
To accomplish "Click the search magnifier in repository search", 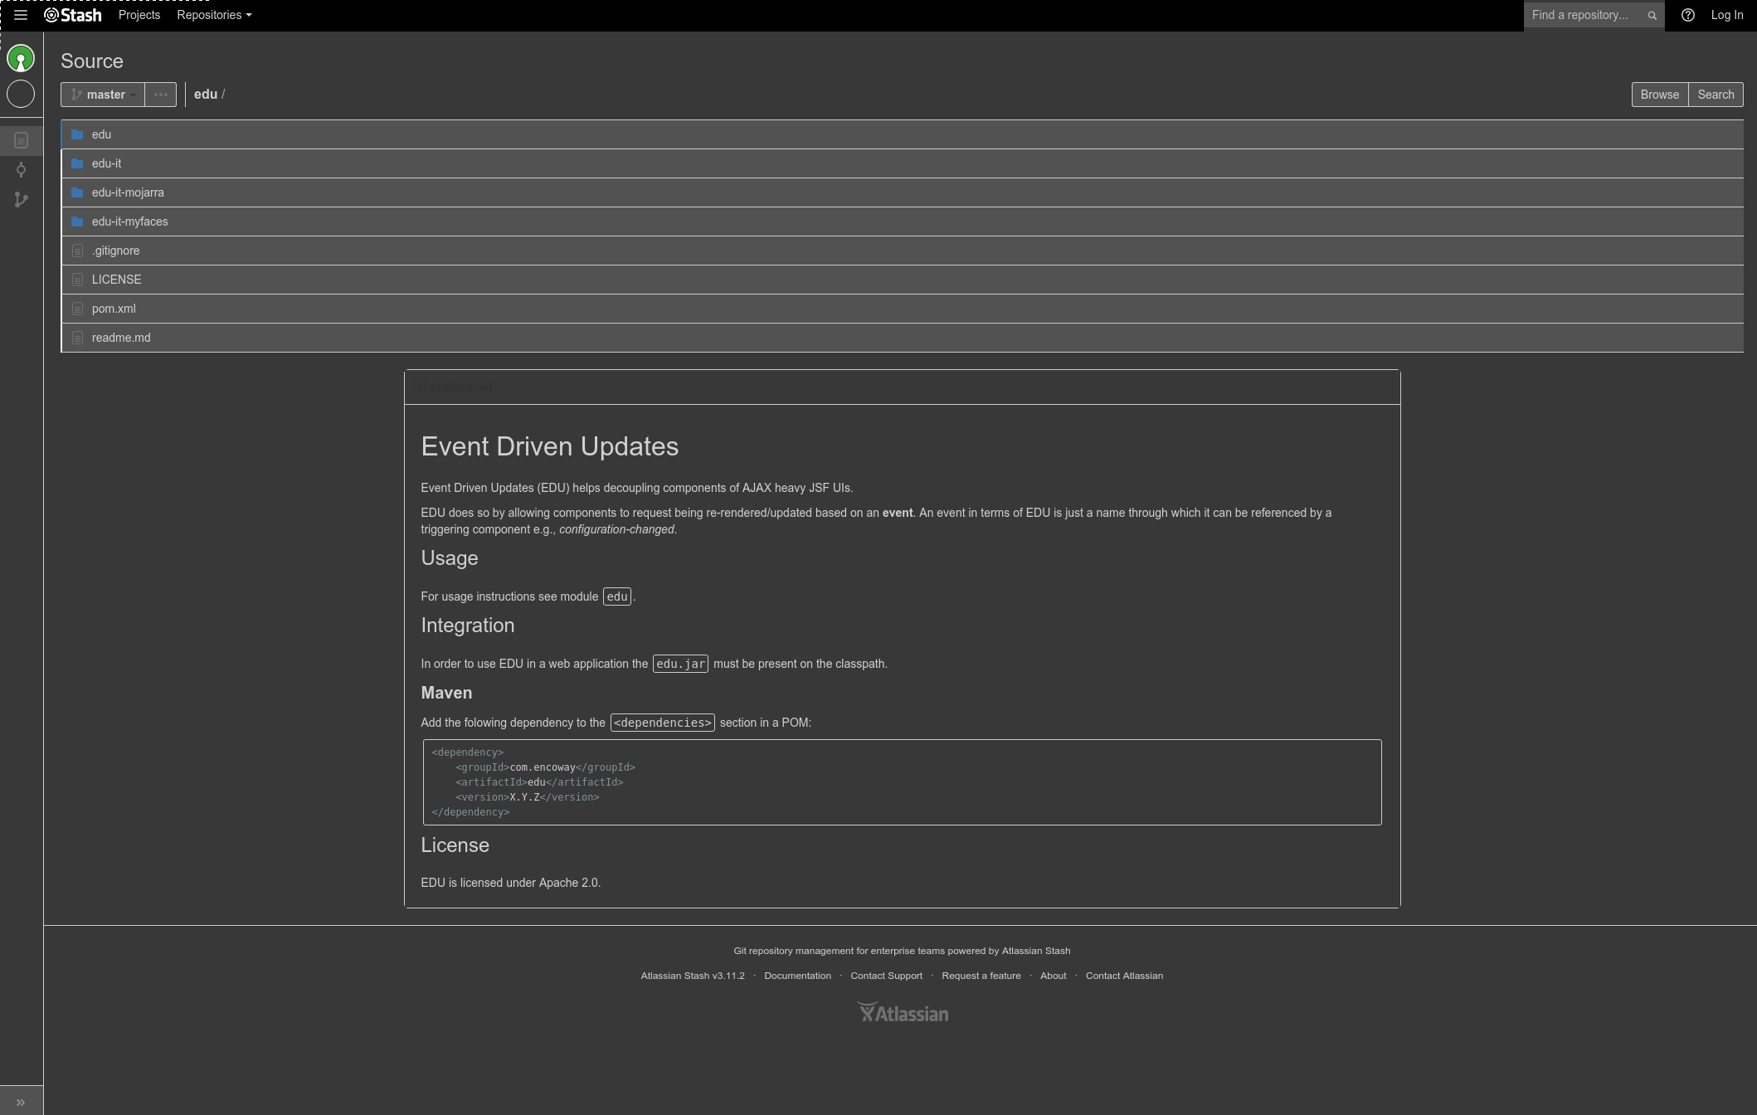I will coord(1652,15).
